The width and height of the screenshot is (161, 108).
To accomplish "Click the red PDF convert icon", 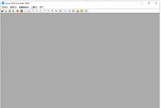I will (18, 11).
